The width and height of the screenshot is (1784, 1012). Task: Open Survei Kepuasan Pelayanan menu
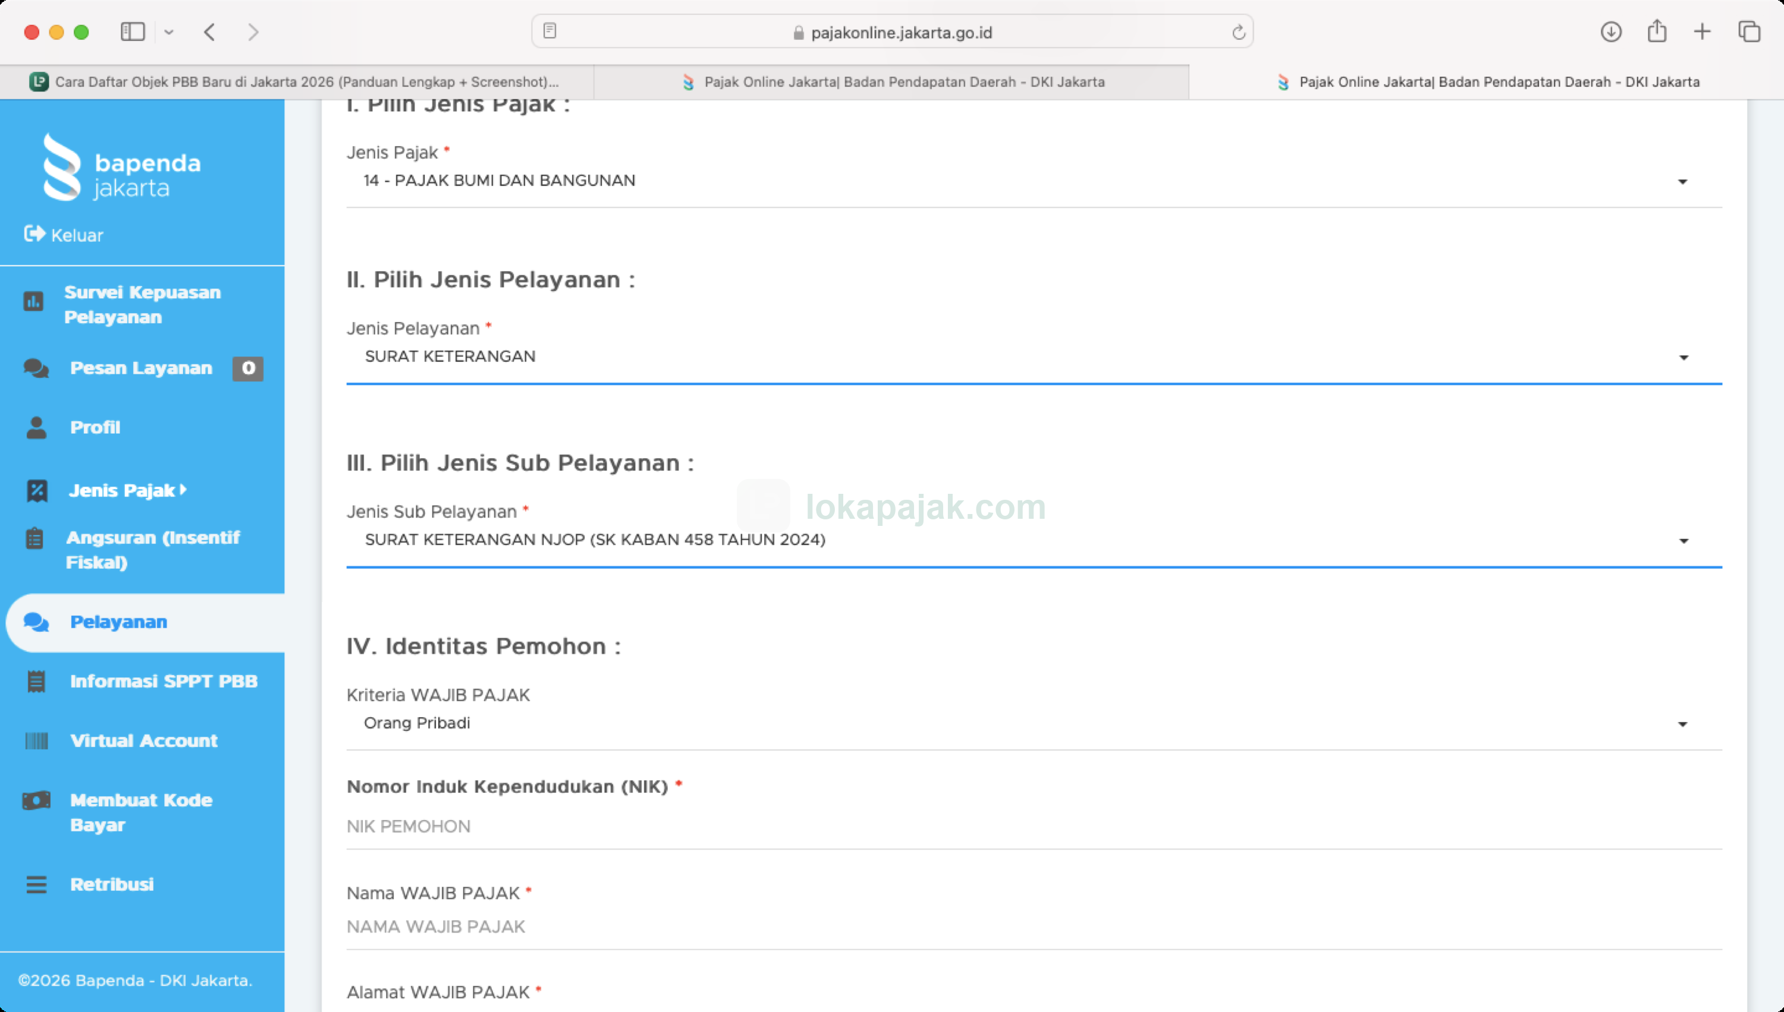click(x=142, y=304)
